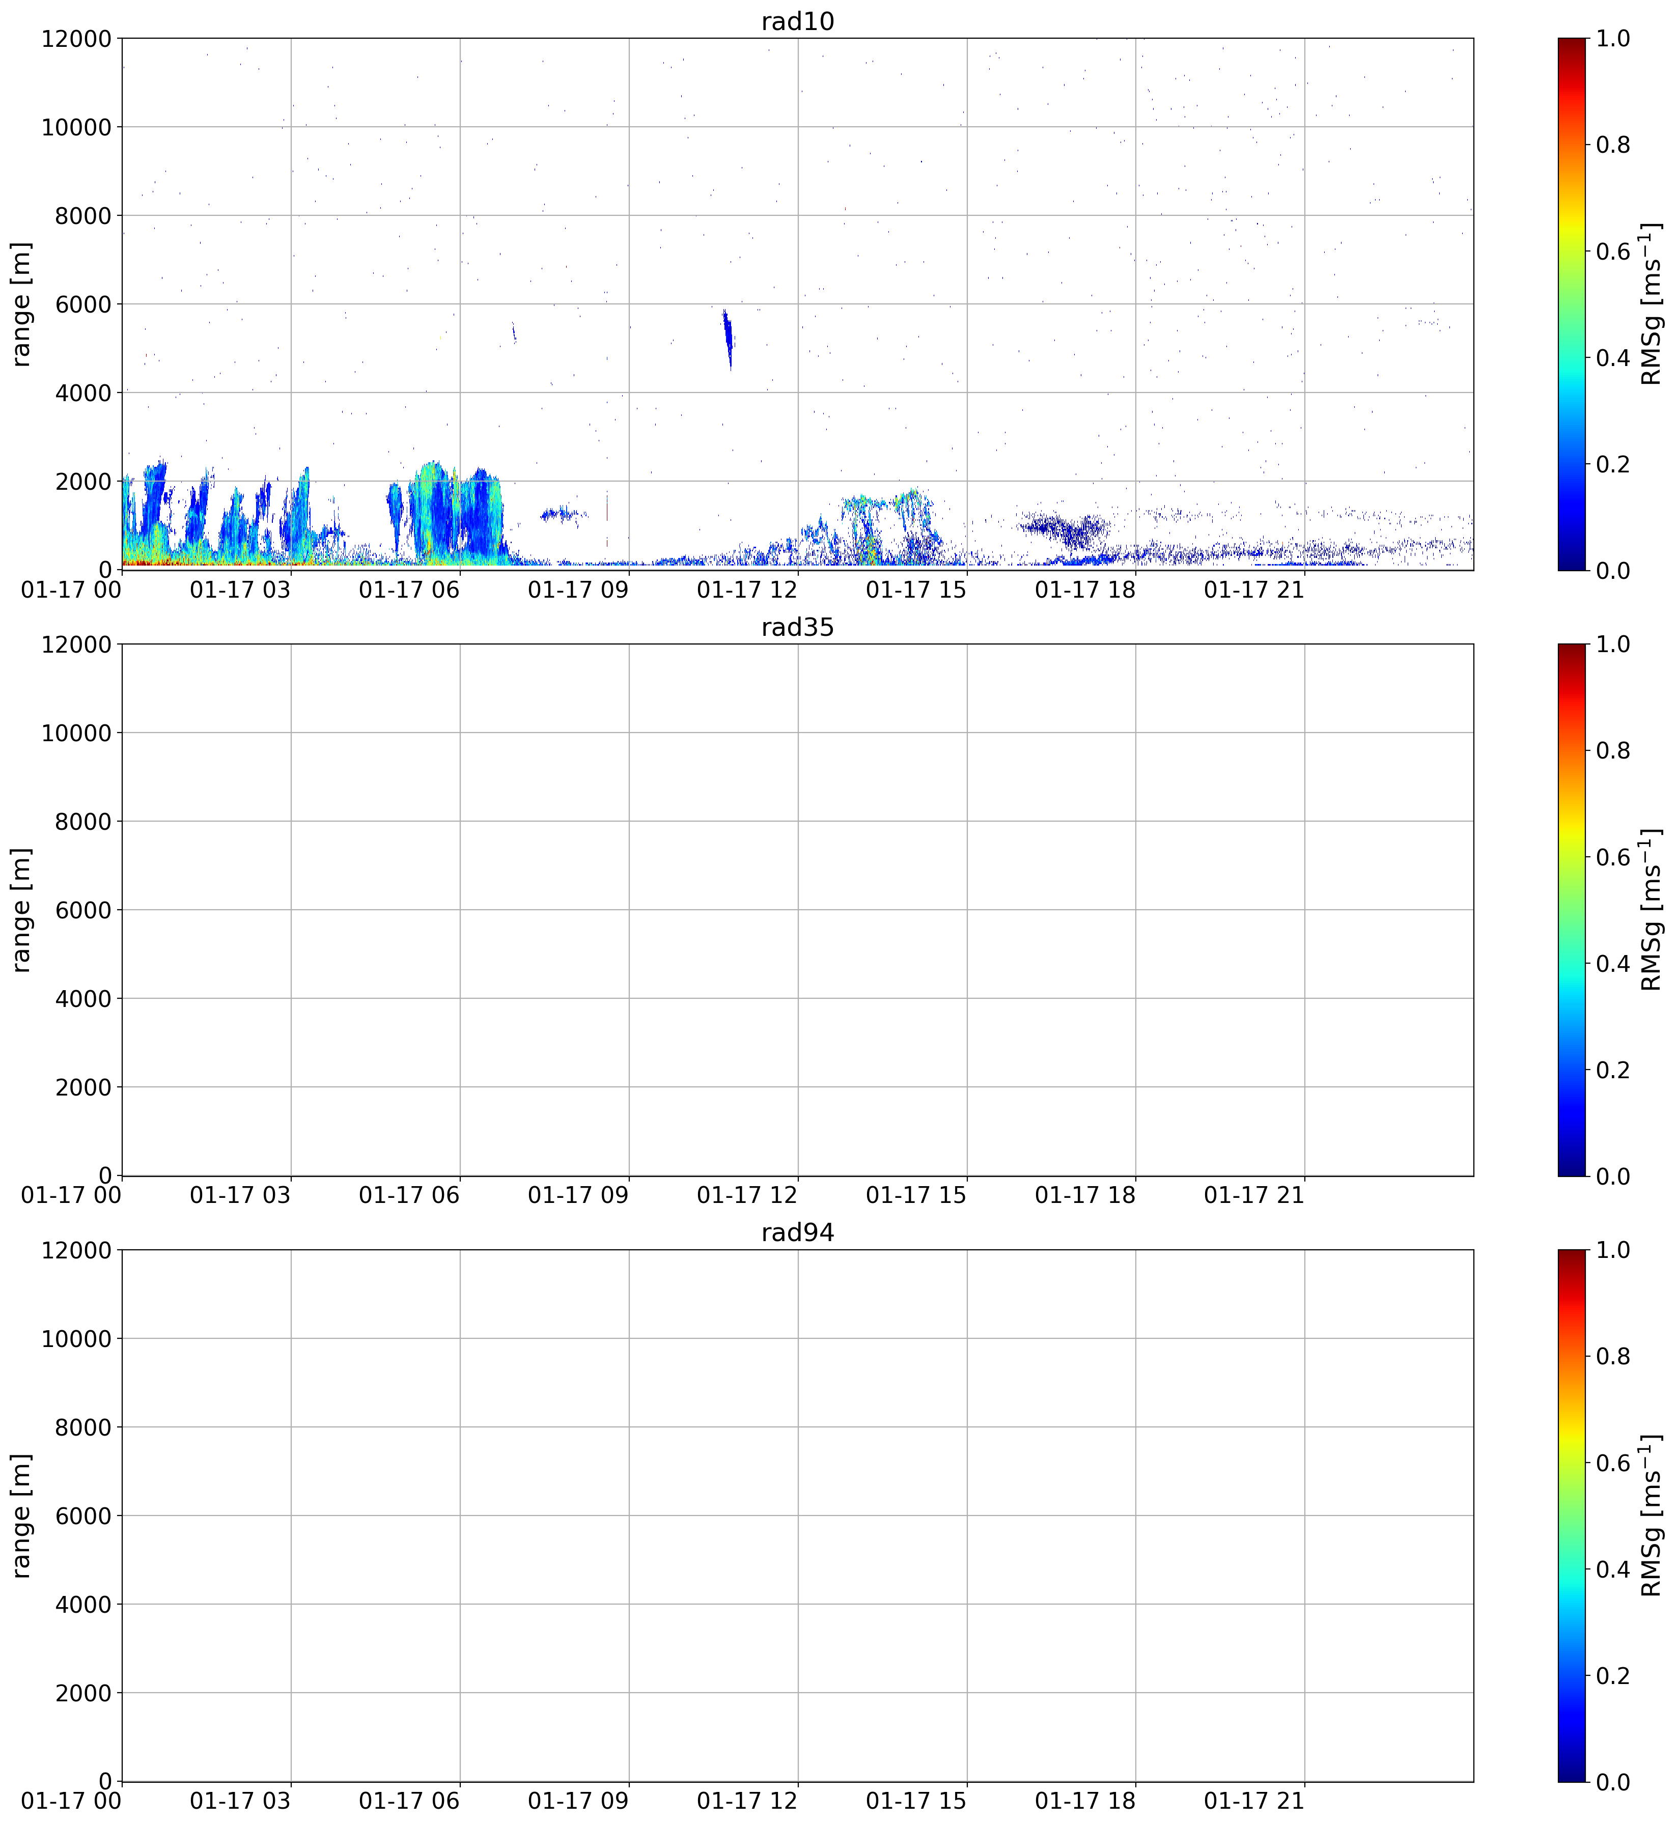Click the 0.8 tick on the rad94 colorbar
The image size is (1677, 1824).
1613,1356
